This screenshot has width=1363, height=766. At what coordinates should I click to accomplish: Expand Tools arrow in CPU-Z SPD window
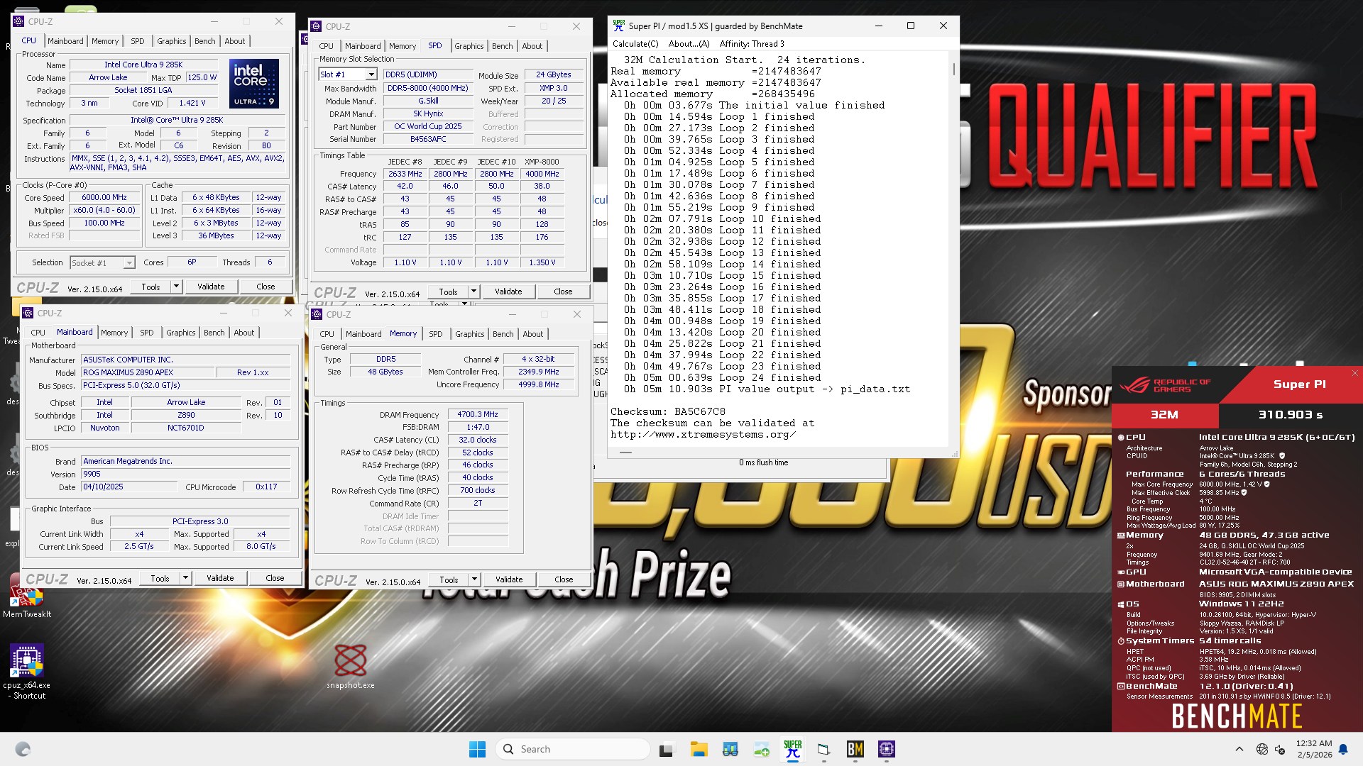pyautogui.click(x=474, y=292)
